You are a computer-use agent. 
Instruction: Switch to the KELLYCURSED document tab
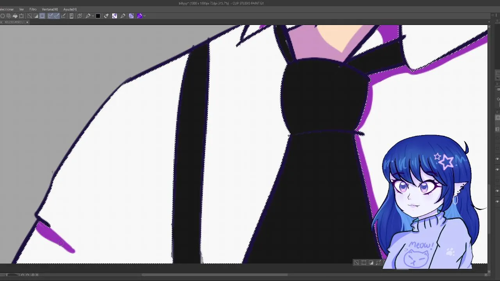coord(14,22)
